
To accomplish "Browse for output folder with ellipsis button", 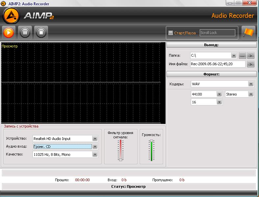I will pyautogui.click(x=242, y=55).
